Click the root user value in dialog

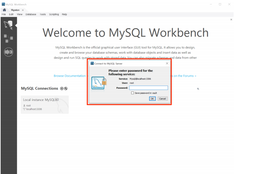tap(132, 83)
